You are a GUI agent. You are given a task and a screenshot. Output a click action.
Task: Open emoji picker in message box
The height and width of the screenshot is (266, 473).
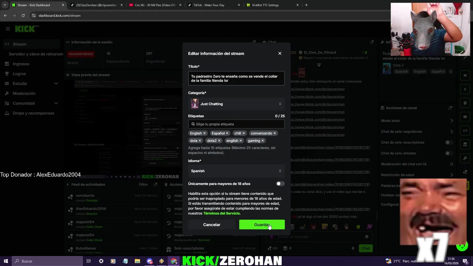point(367,237)
